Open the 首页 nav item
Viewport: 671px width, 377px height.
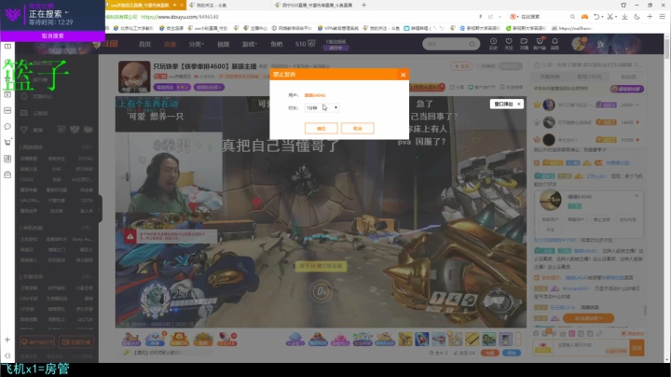point(144,44)
